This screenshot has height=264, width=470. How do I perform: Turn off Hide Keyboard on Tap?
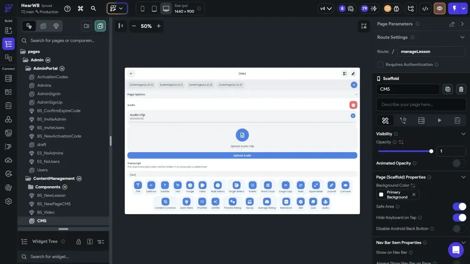(459, 217)
